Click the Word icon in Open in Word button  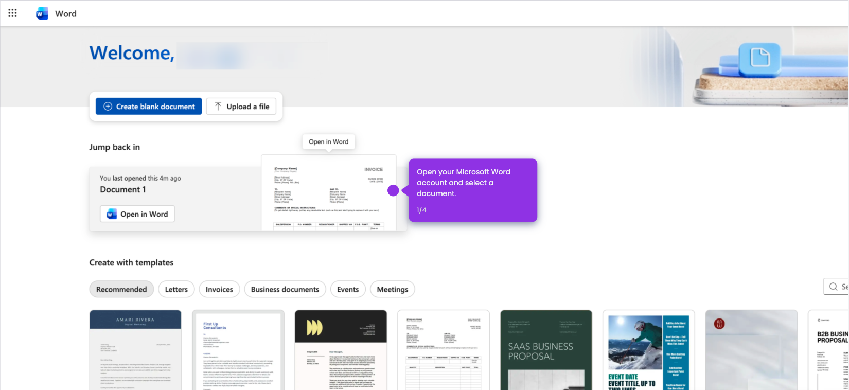[x=112, y=214]
